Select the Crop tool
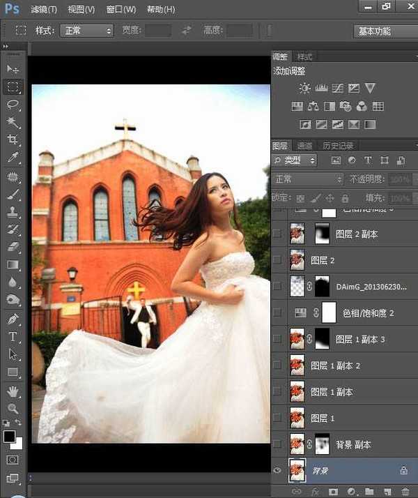The image size is (418, 498). [x=13, y=140]
